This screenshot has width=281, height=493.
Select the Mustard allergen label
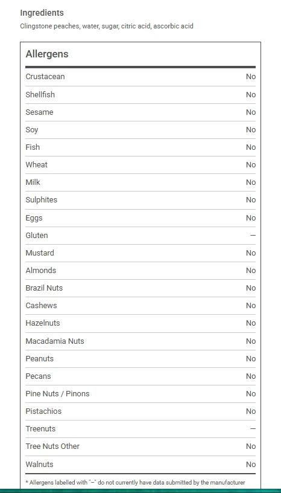click(40, 253)
